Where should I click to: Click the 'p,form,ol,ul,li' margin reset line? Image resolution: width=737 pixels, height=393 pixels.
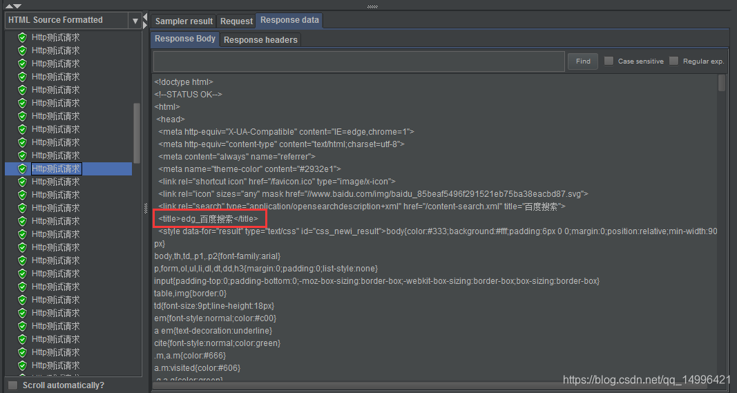point(266,269)
